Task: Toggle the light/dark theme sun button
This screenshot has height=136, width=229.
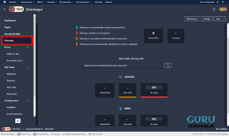Action: [18, 121]
